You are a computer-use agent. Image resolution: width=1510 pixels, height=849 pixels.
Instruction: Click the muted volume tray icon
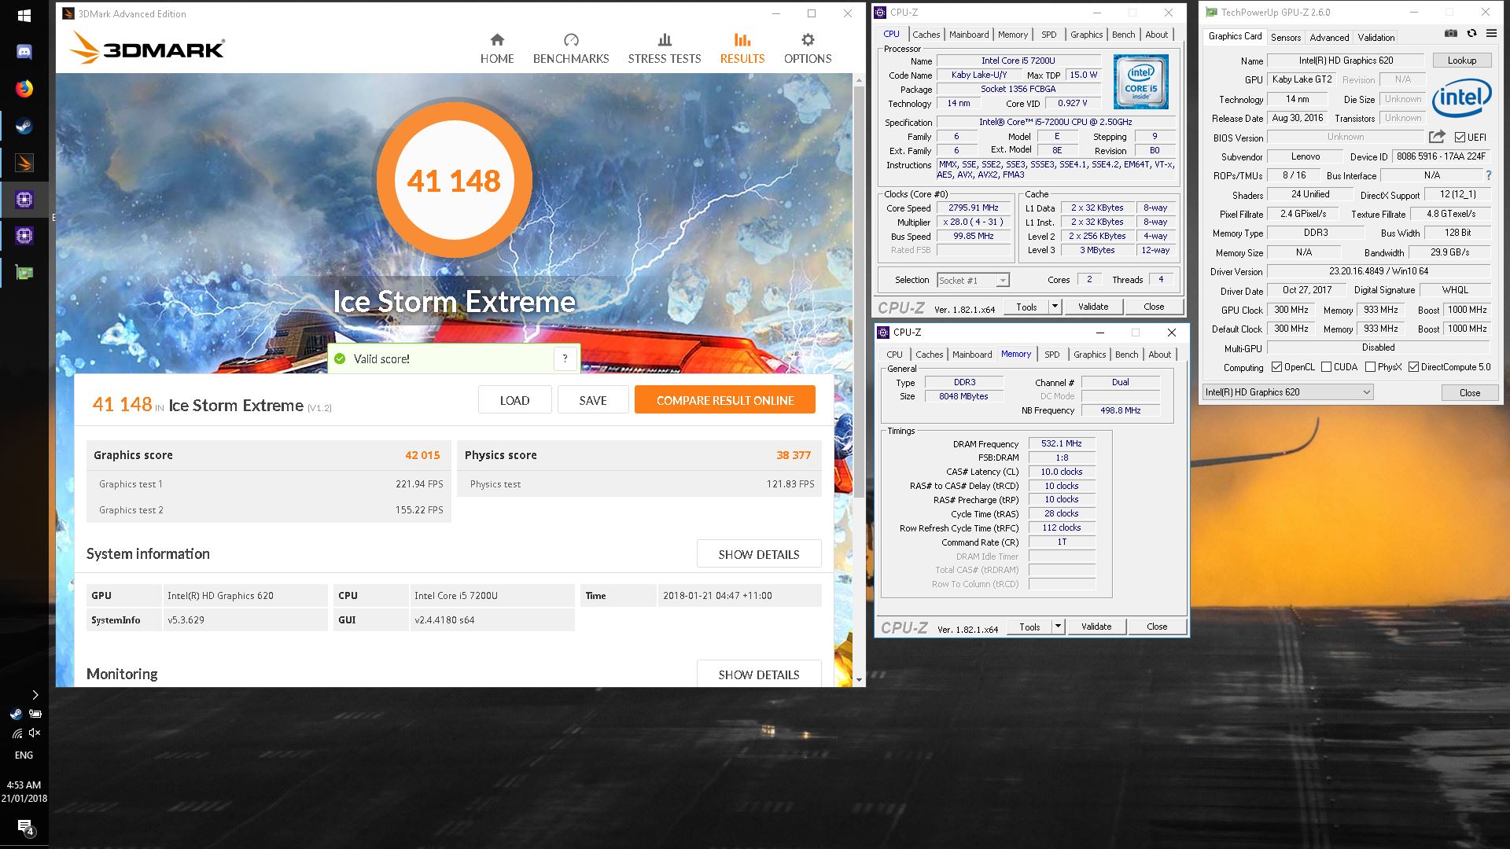click(x=35, y=733)
